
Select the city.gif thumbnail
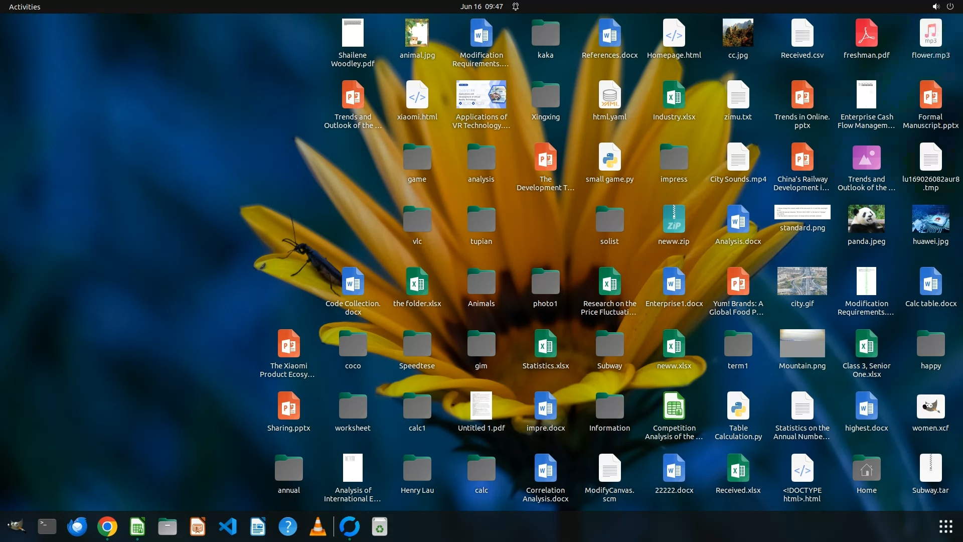pyautogui.click(x=802, y=282)
